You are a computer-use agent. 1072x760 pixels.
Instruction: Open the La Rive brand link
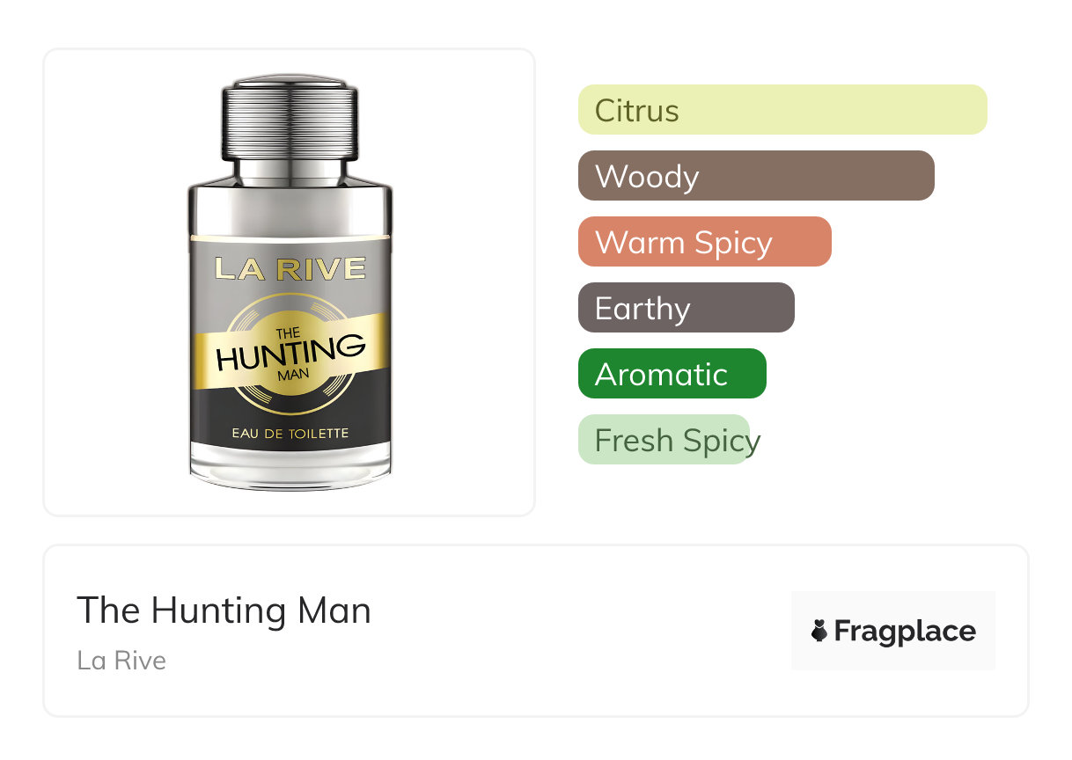click(121, 661)
